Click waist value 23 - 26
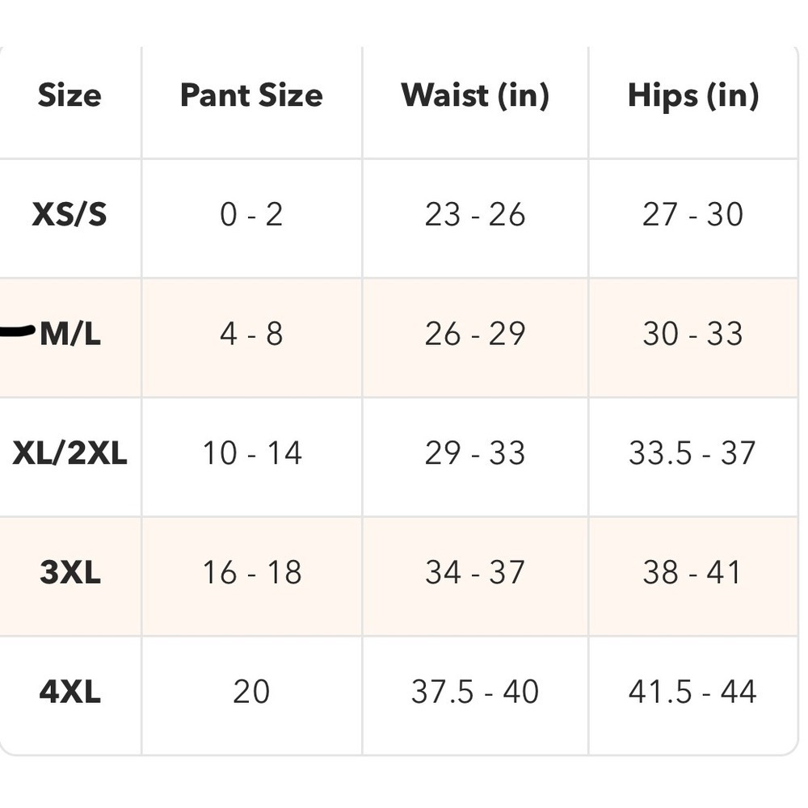This screenshot has height=808, width=808. click(x=475, y=215)
